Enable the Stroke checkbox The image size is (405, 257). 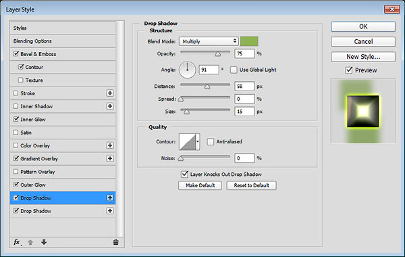click(16, 93)
